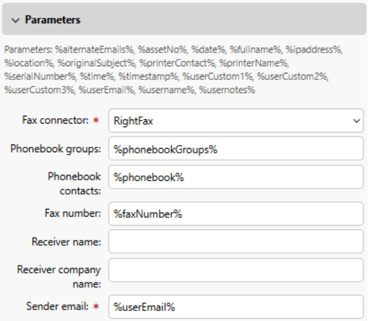The image size is (368, 321).
Task: Click the Sender email input field
Action: point(236,307)
